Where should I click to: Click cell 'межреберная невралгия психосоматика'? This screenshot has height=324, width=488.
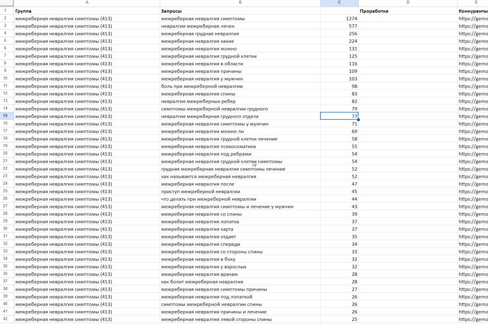click(240, 146)
